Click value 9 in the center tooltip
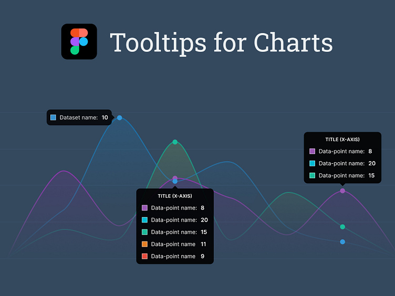Image resolution: width=395 pixels, height=296 pixels. coord(203,256)
